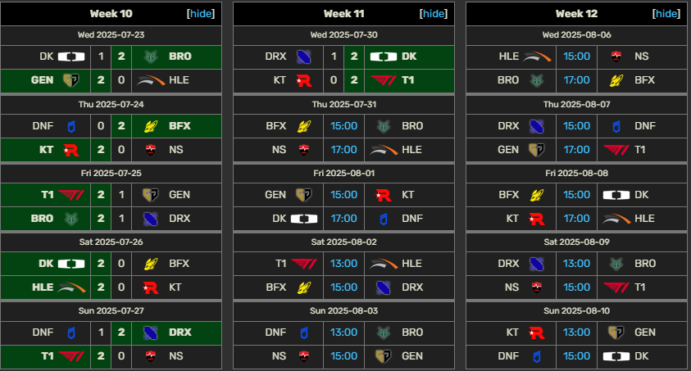Open 13:00 time for T1 vs HLE
Image resolution: width=691 pixels, height=371 pixels.
pos(343,264)
